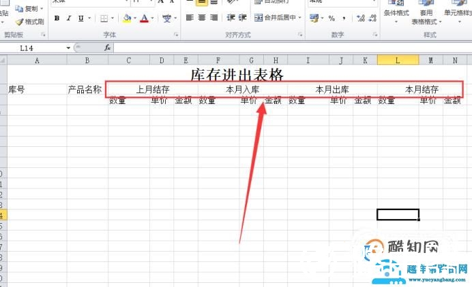Center text horizontally

[202, 18]
